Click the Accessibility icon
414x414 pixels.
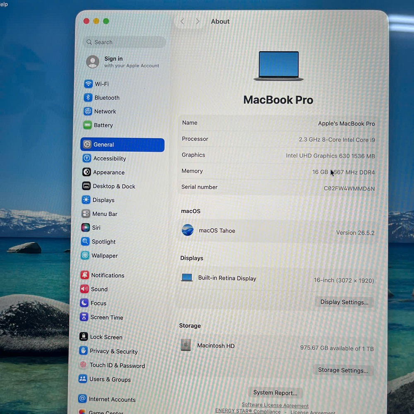(x=87, y=158)
